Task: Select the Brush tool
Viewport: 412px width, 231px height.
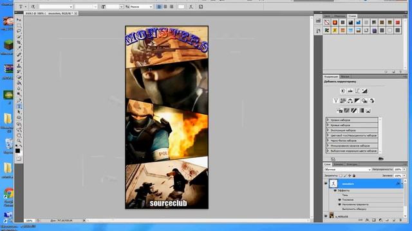Action: [x=19, y=60]
